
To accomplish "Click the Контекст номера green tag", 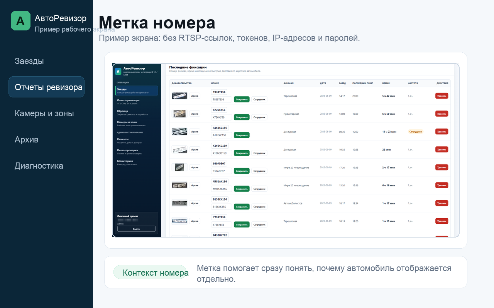I will (151, 273).
